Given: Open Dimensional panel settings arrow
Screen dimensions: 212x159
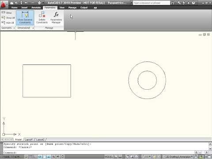Looking at the screenshot, I should click(33, 28).
